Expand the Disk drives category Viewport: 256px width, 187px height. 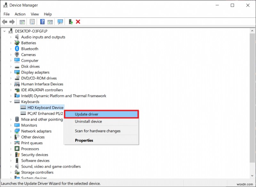pyautogui.click(x=11, y=66)
